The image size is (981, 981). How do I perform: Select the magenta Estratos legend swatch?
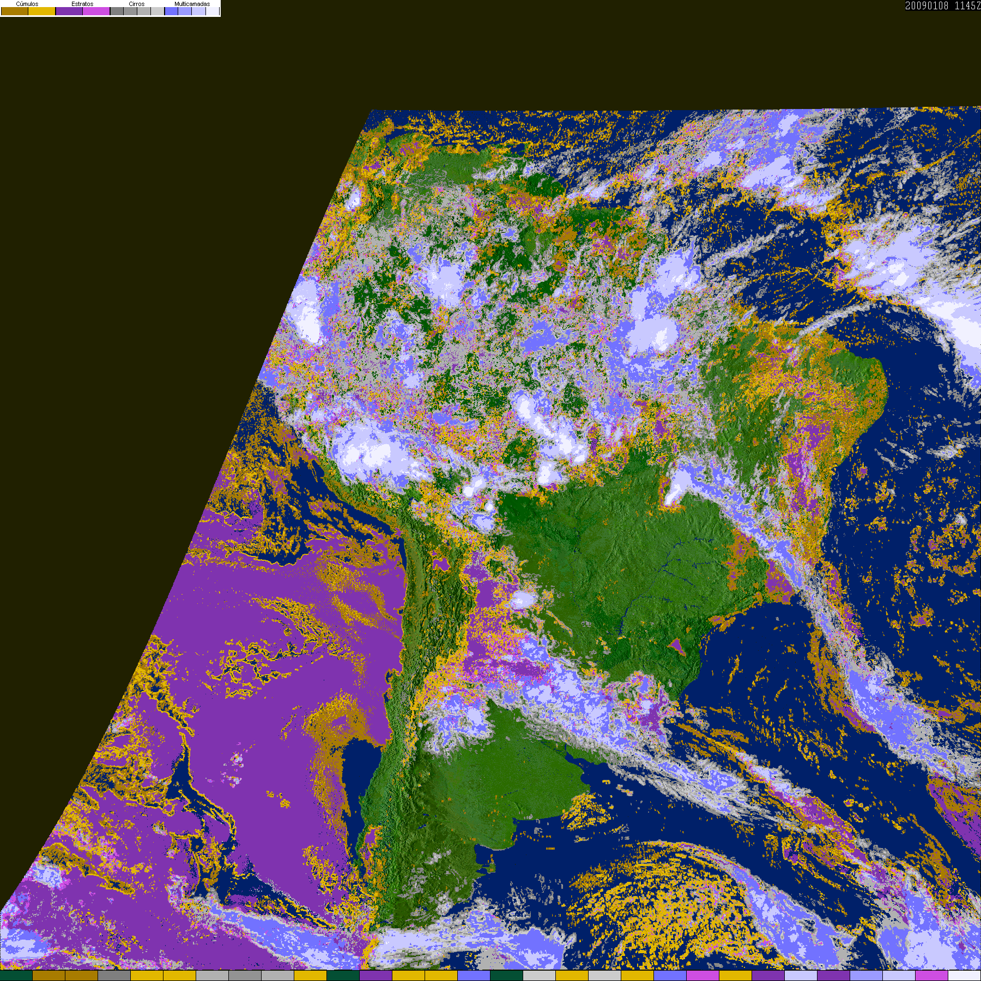(x=96, y=11)
